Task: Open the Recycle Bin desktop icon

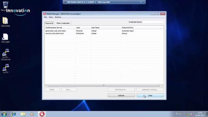Action: (5, 5)
